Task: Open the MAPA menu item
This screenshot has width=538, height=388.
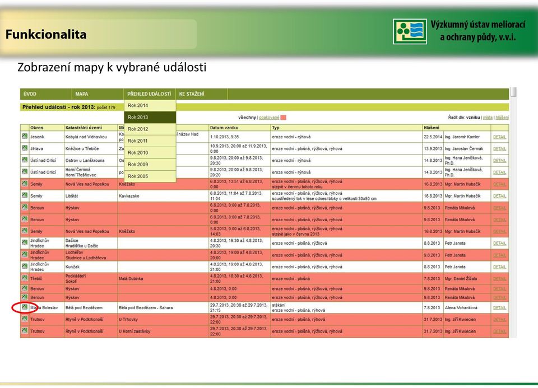Action: tap(98, 94)
